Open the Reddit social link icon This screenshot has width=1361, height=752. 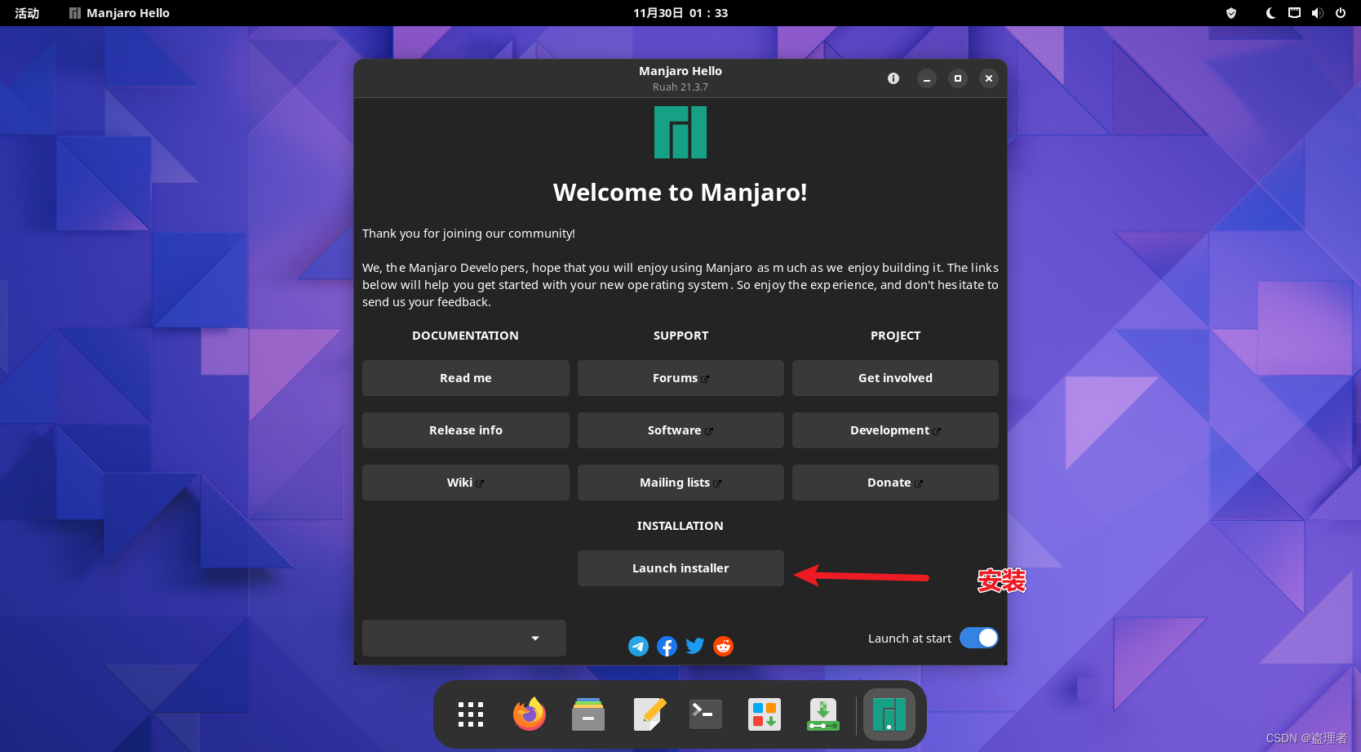point(723,647)
